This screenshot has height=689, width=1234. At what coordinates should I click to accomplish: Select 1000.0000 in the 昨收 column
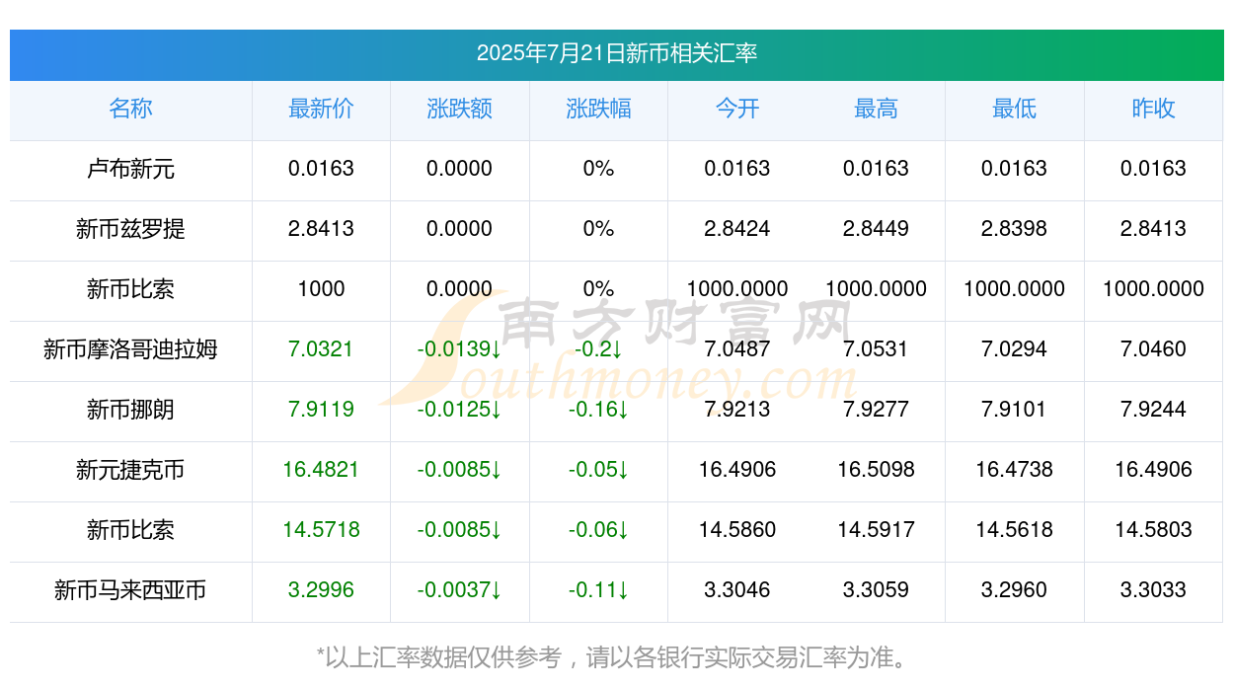1153,289
